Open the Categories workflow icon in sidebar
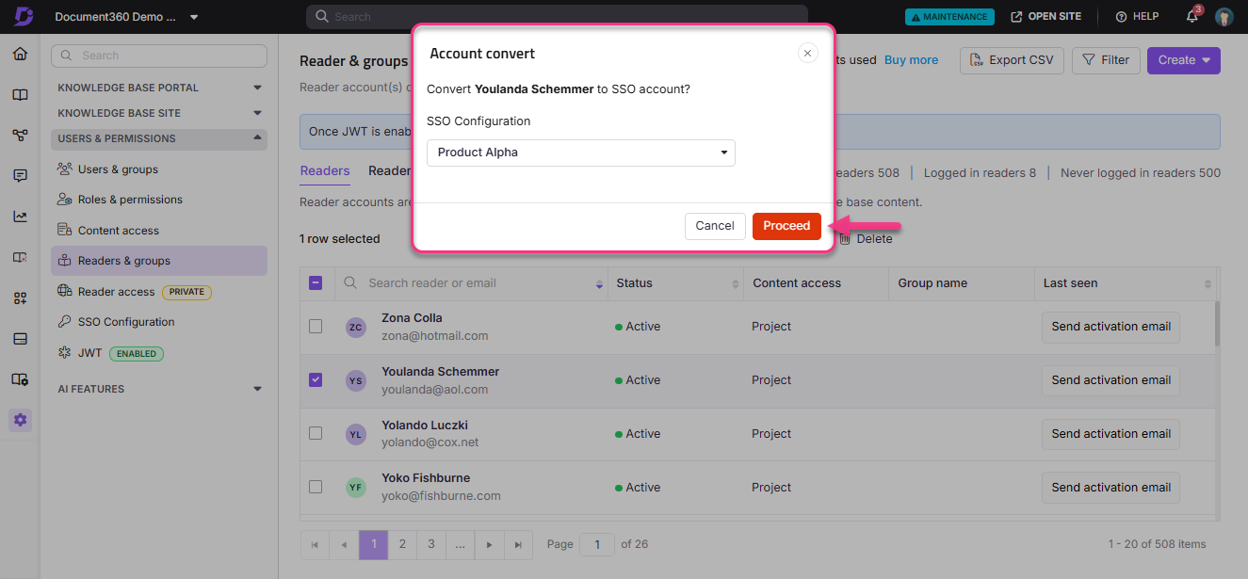The image size is (1248, 579). [20, 135]
